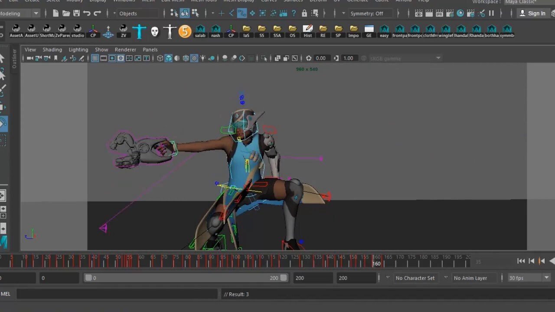Toggle shaded display mode in viewport
The height and width of the screenshot is (312, 555).
(168, 58)
